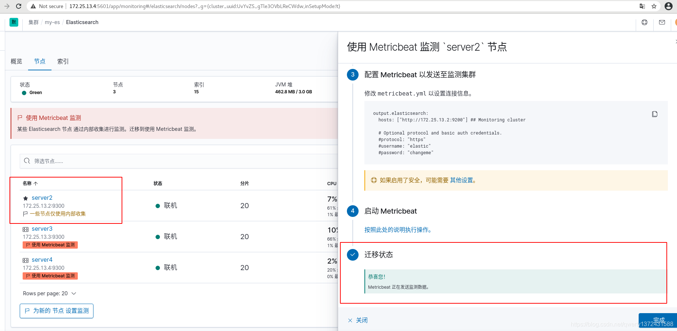This screenshot has width=677, height=331.
Task: Click server4 address 172.25.13.4:9300
Action: [x=43, y=268]
